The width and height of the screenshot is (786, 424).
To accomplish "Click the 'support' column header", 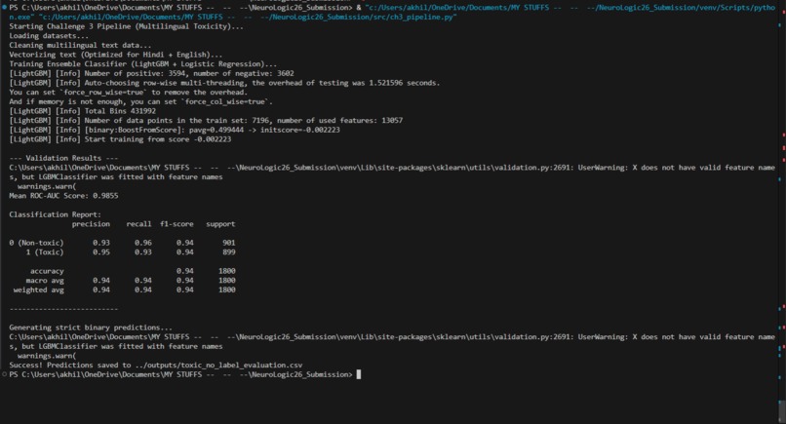I will pyautogui.click(x=220, y=224).
